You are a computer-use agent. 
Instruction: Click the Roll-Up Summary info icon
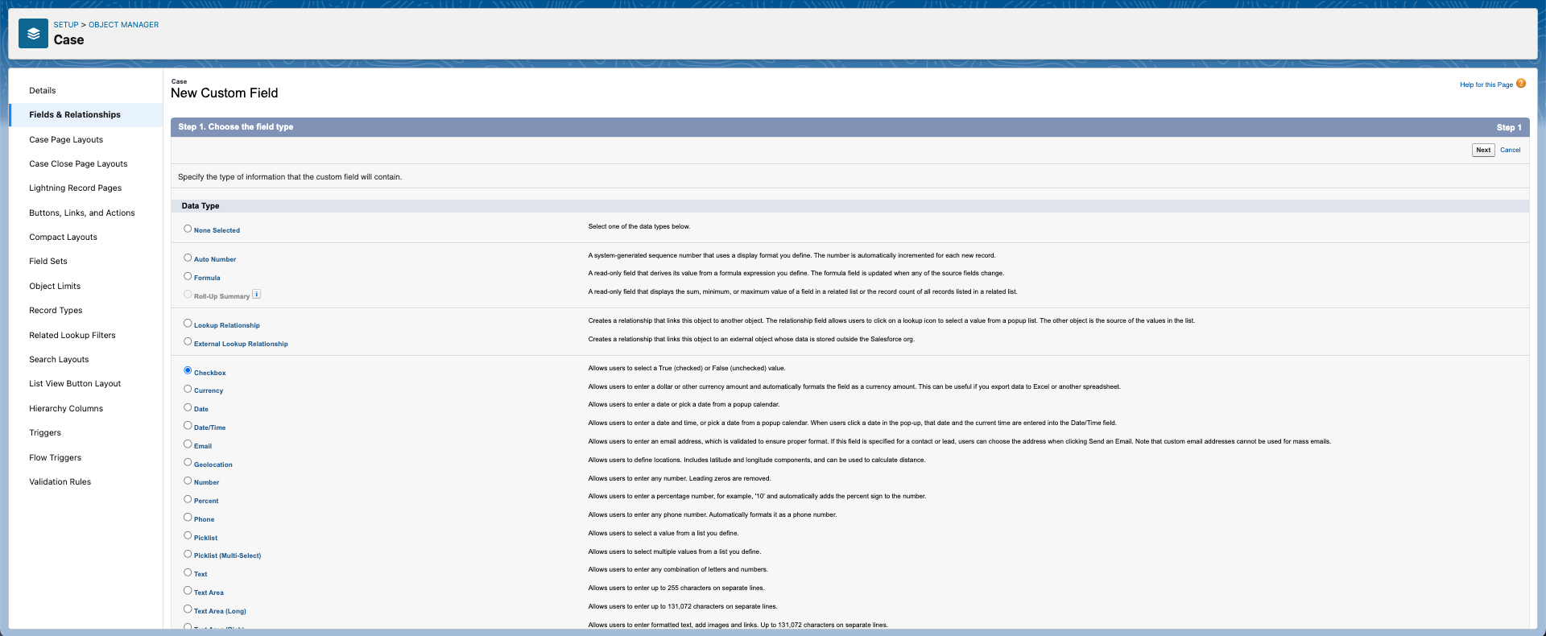pos(256,295)
